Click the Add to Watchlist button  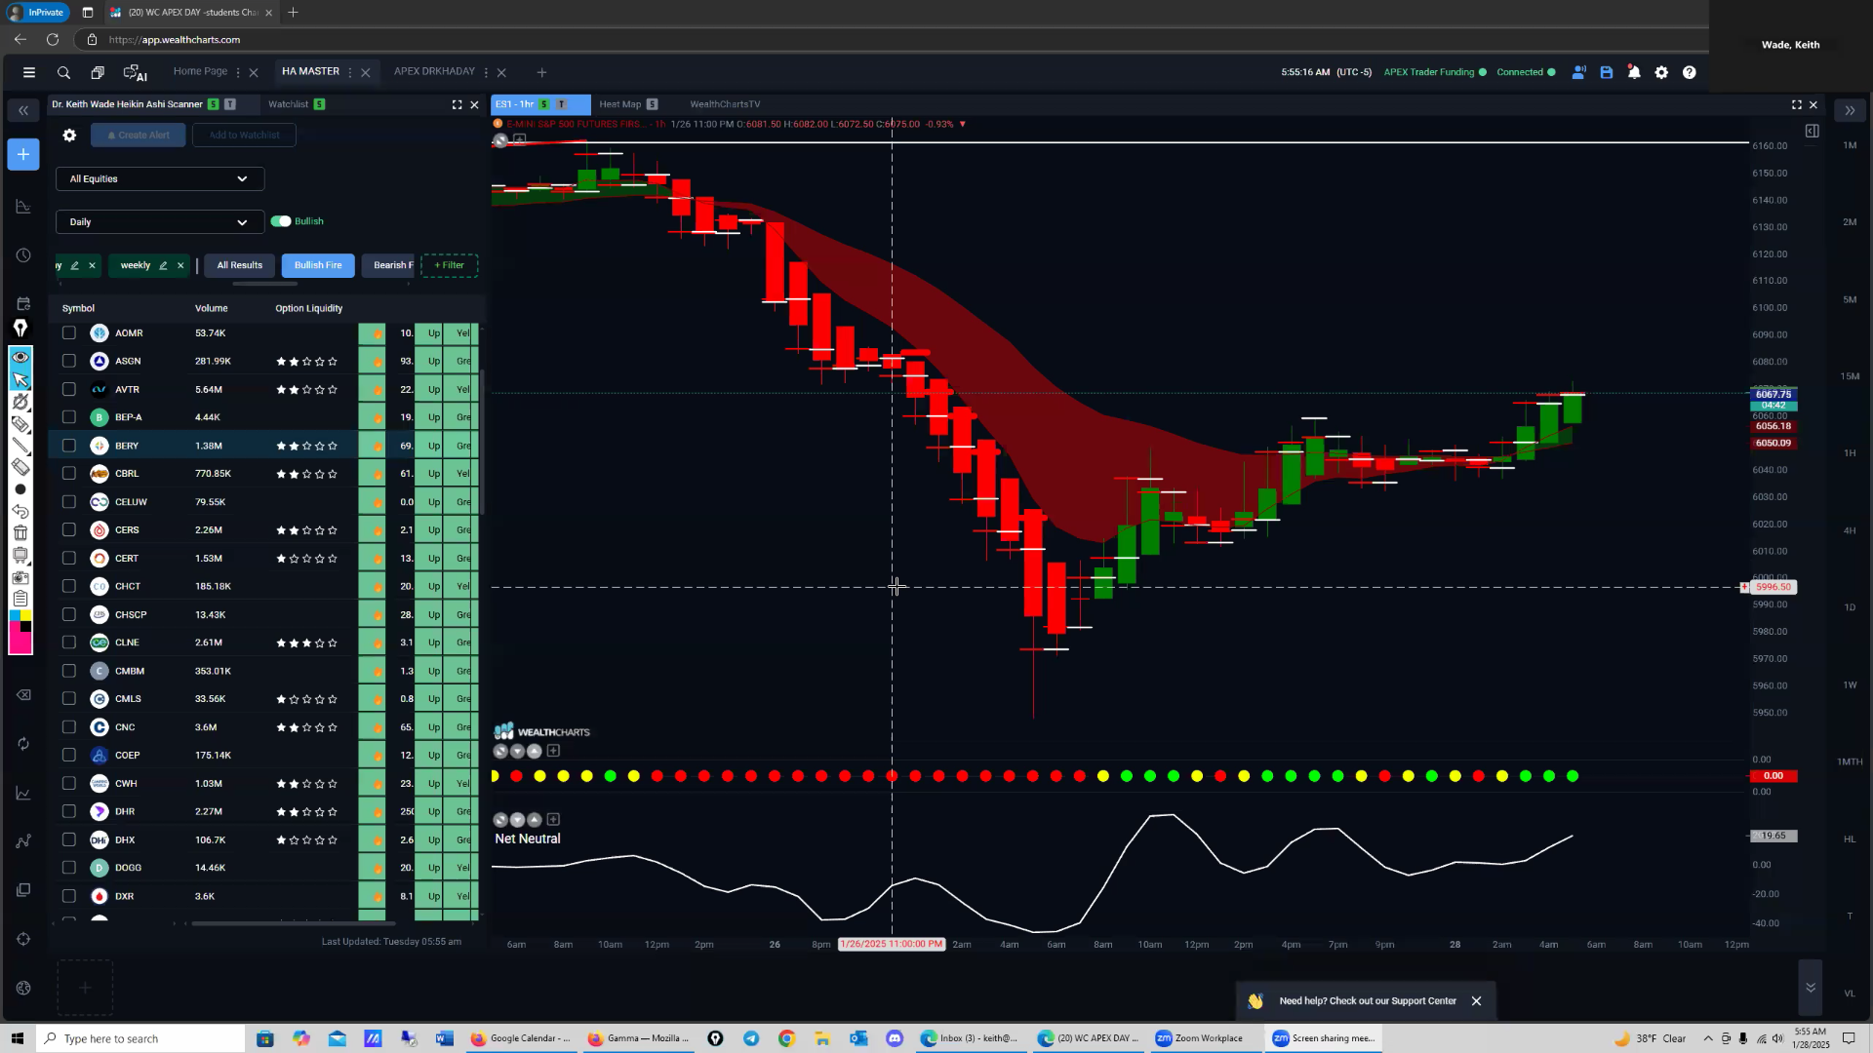tap(244, 136)
